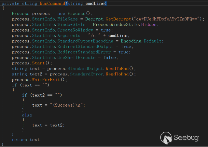Click the process.Start() method call
208x147 pixels.
click(38, 63)
